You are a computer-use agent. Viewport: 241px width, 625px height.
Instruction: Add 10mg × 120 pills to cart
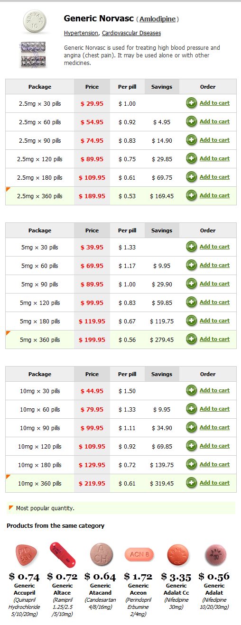[214, 446]
